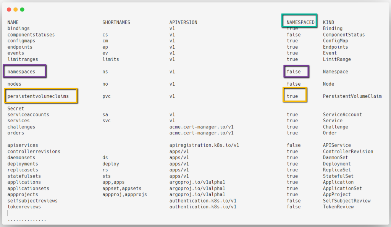Image resolution: width=391 pixels, height=227 pixels.
Task: Click the "svc" shortname for services
Action: (106, 120)
